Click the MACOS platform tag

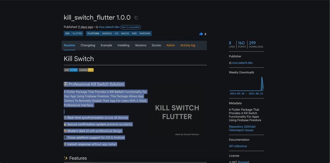coord(125,34)
